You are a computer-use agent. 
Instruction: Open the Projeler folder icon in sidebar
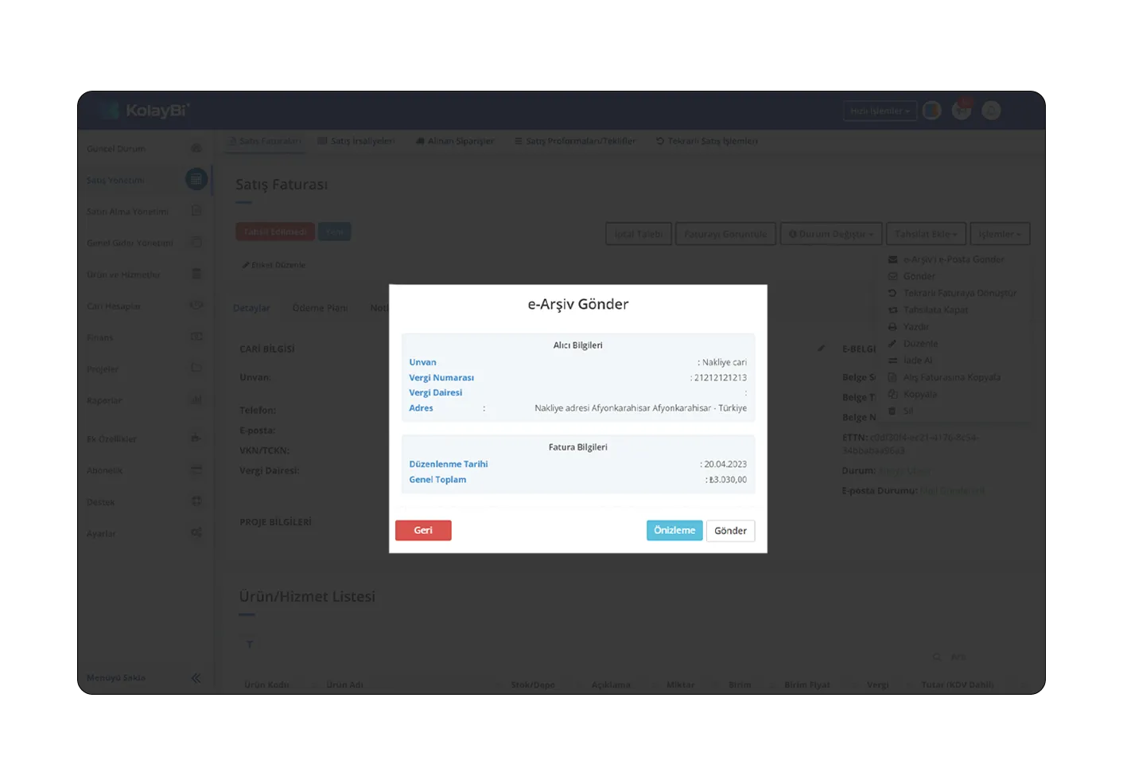(196, 368)
